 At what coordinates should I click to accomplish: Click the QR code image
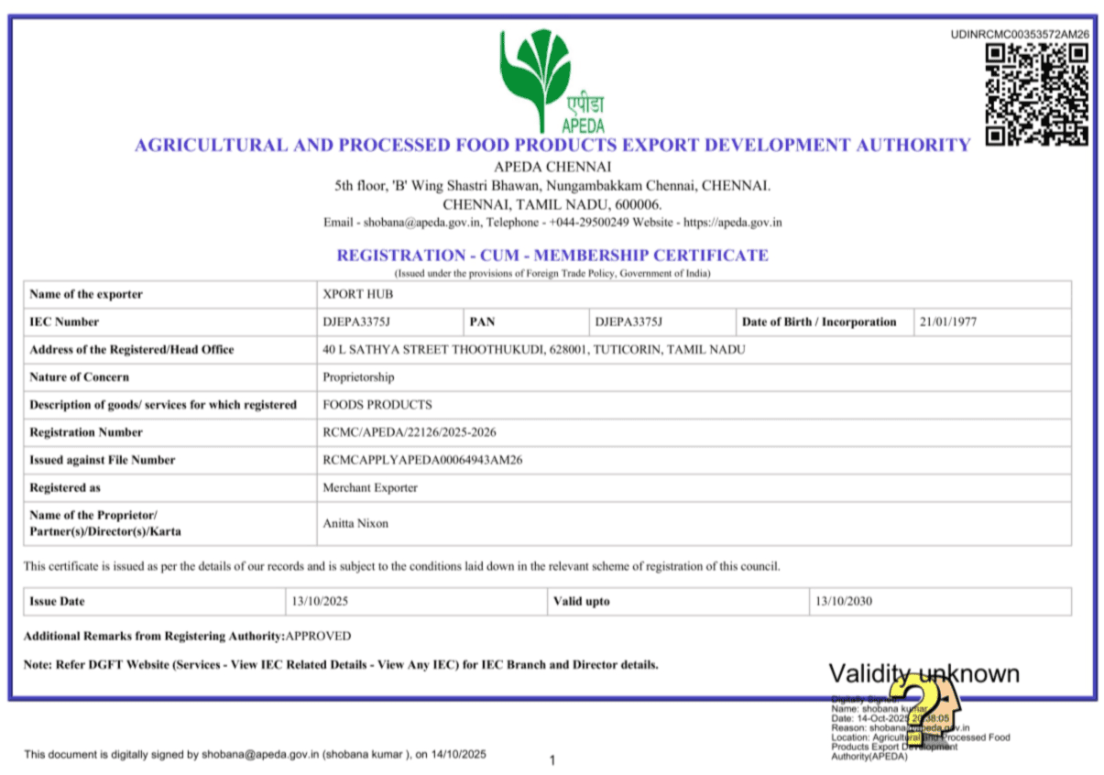(x=1036, y=94)
